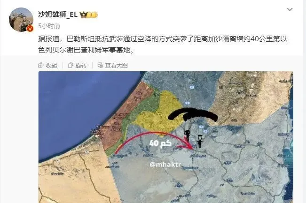The height and width of the screenshot is (203, 306).
Task: Click the yellow highlighted zone on map
Action: pos(159,112)
